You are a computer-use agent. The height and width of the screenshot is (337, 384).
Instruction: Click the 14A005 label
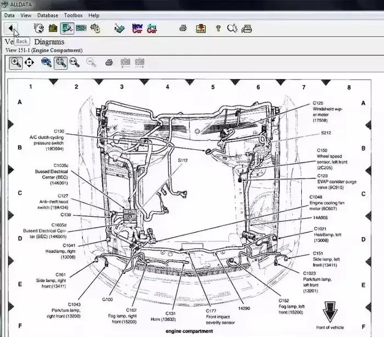[x=320, y=218]
